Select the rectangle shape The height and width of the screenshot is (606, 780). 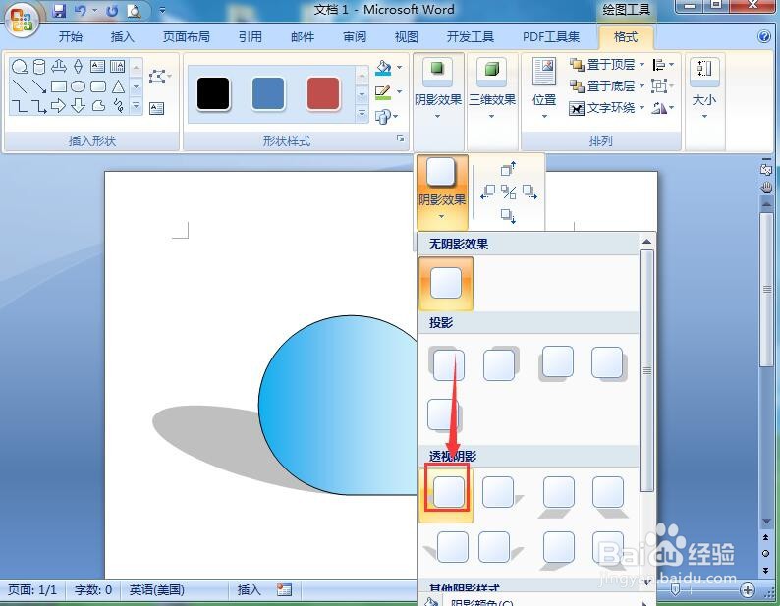tap(59, 86)
